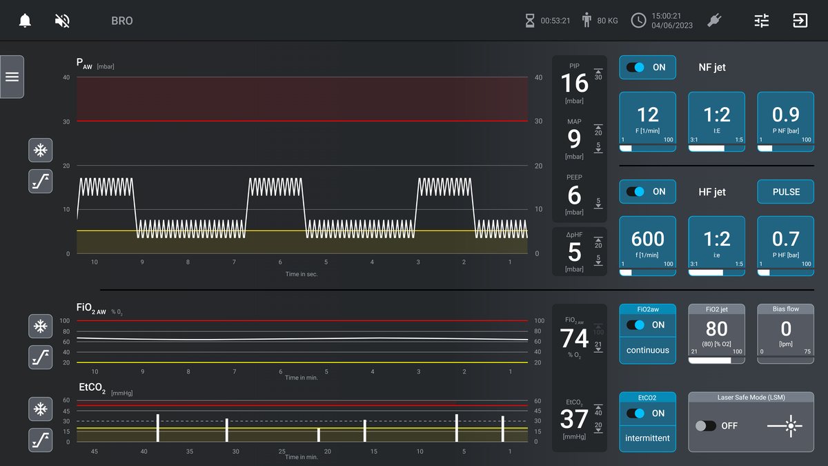Adjust ΔpHF lower alarm limit 5
Screen dimensions: 828x466
(598, 260)
